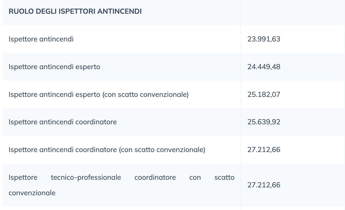
Task: Select the Ispettore antincendi coordinatore label without scatto
Action: pos(63,122)
